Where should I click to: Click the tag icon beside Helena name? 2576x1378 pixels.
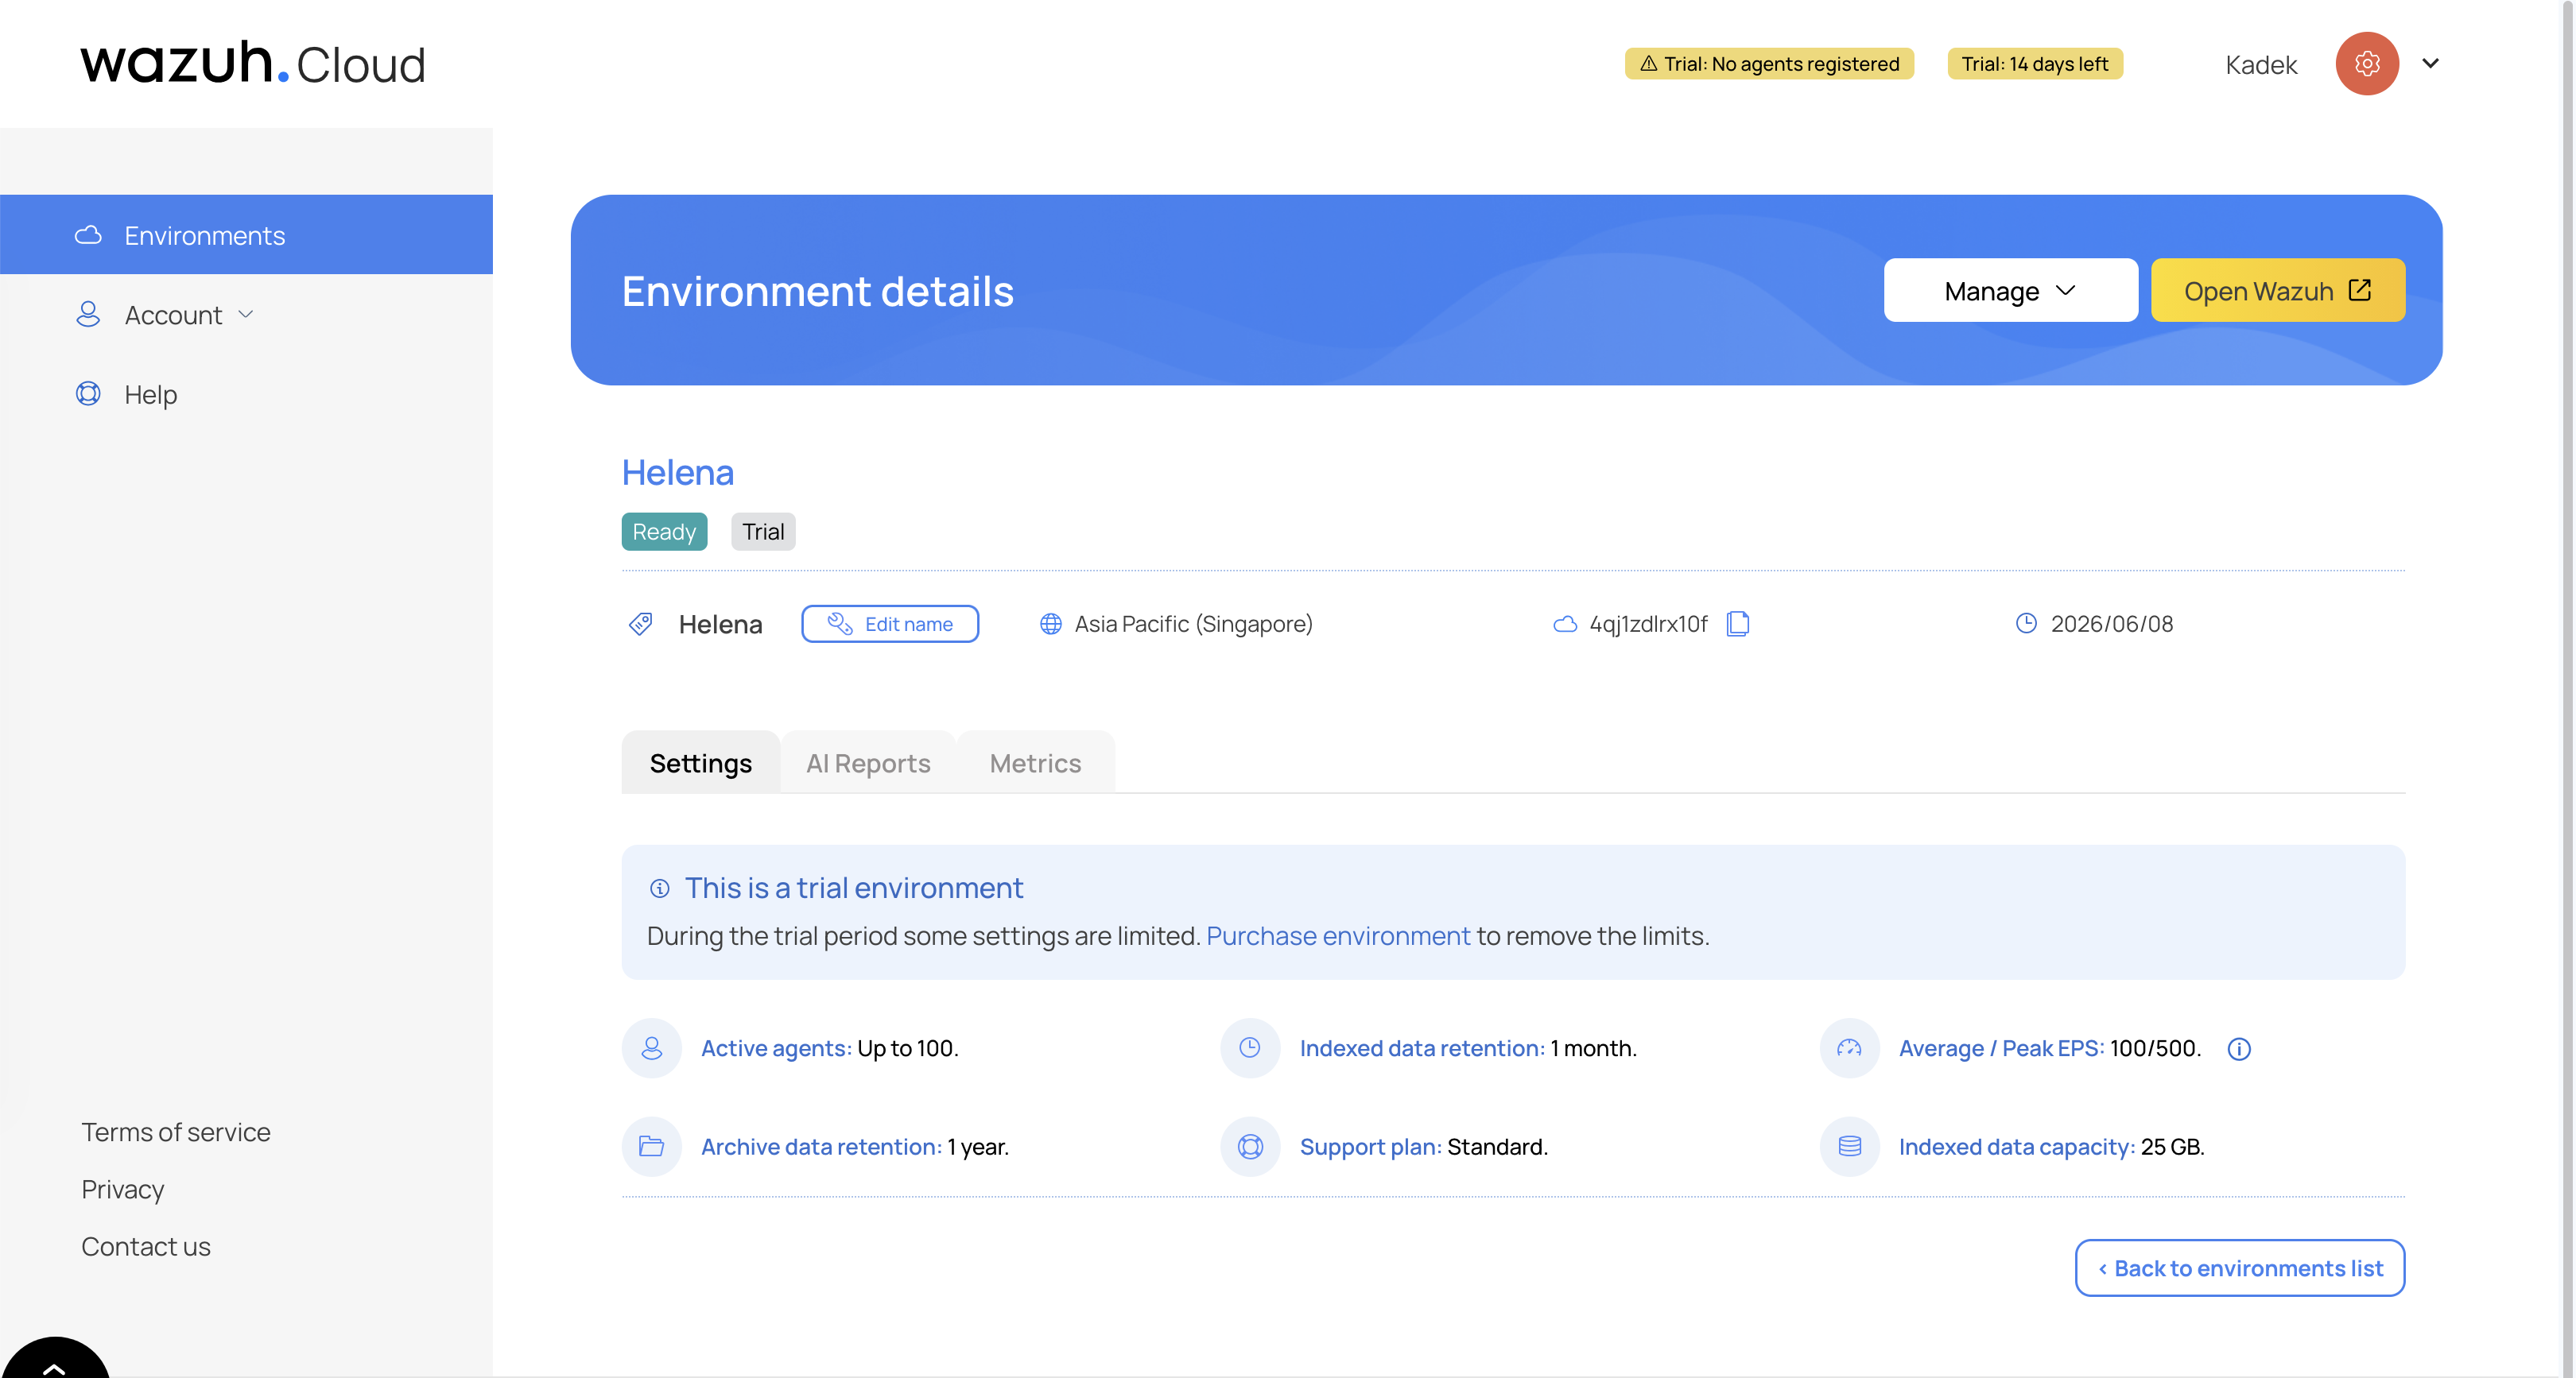[x=641, y=624]
